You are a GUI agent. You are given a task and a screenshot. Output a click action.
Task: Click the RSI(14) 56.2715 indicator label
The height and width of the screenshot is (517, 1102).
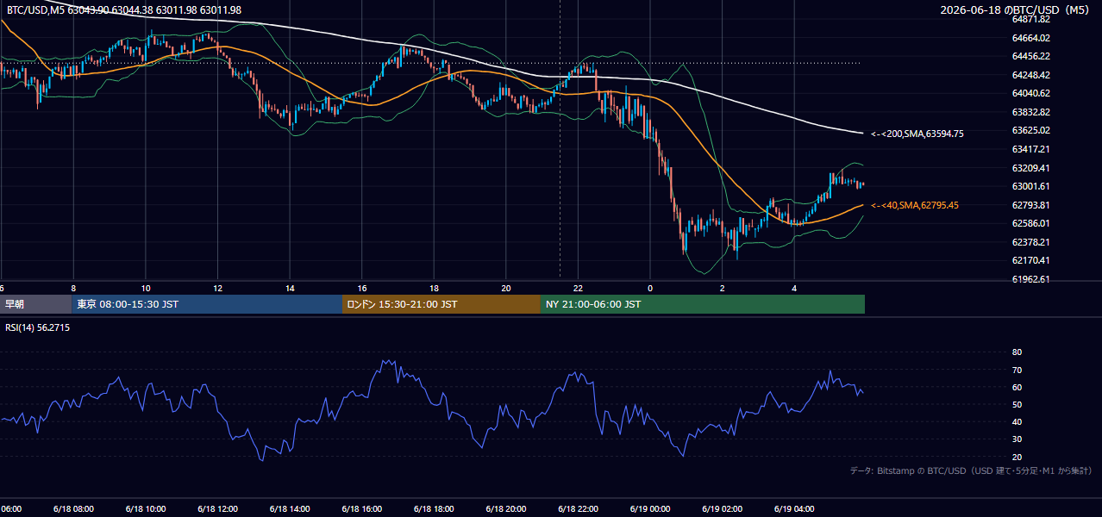tap(37, 327)
